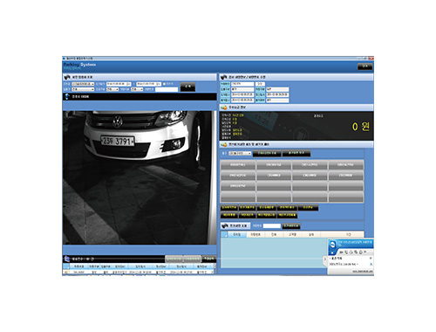Click the calendar icon in the second date field
Image resolution: width=436 pixels, height=332 pixels.
point(159,84)
